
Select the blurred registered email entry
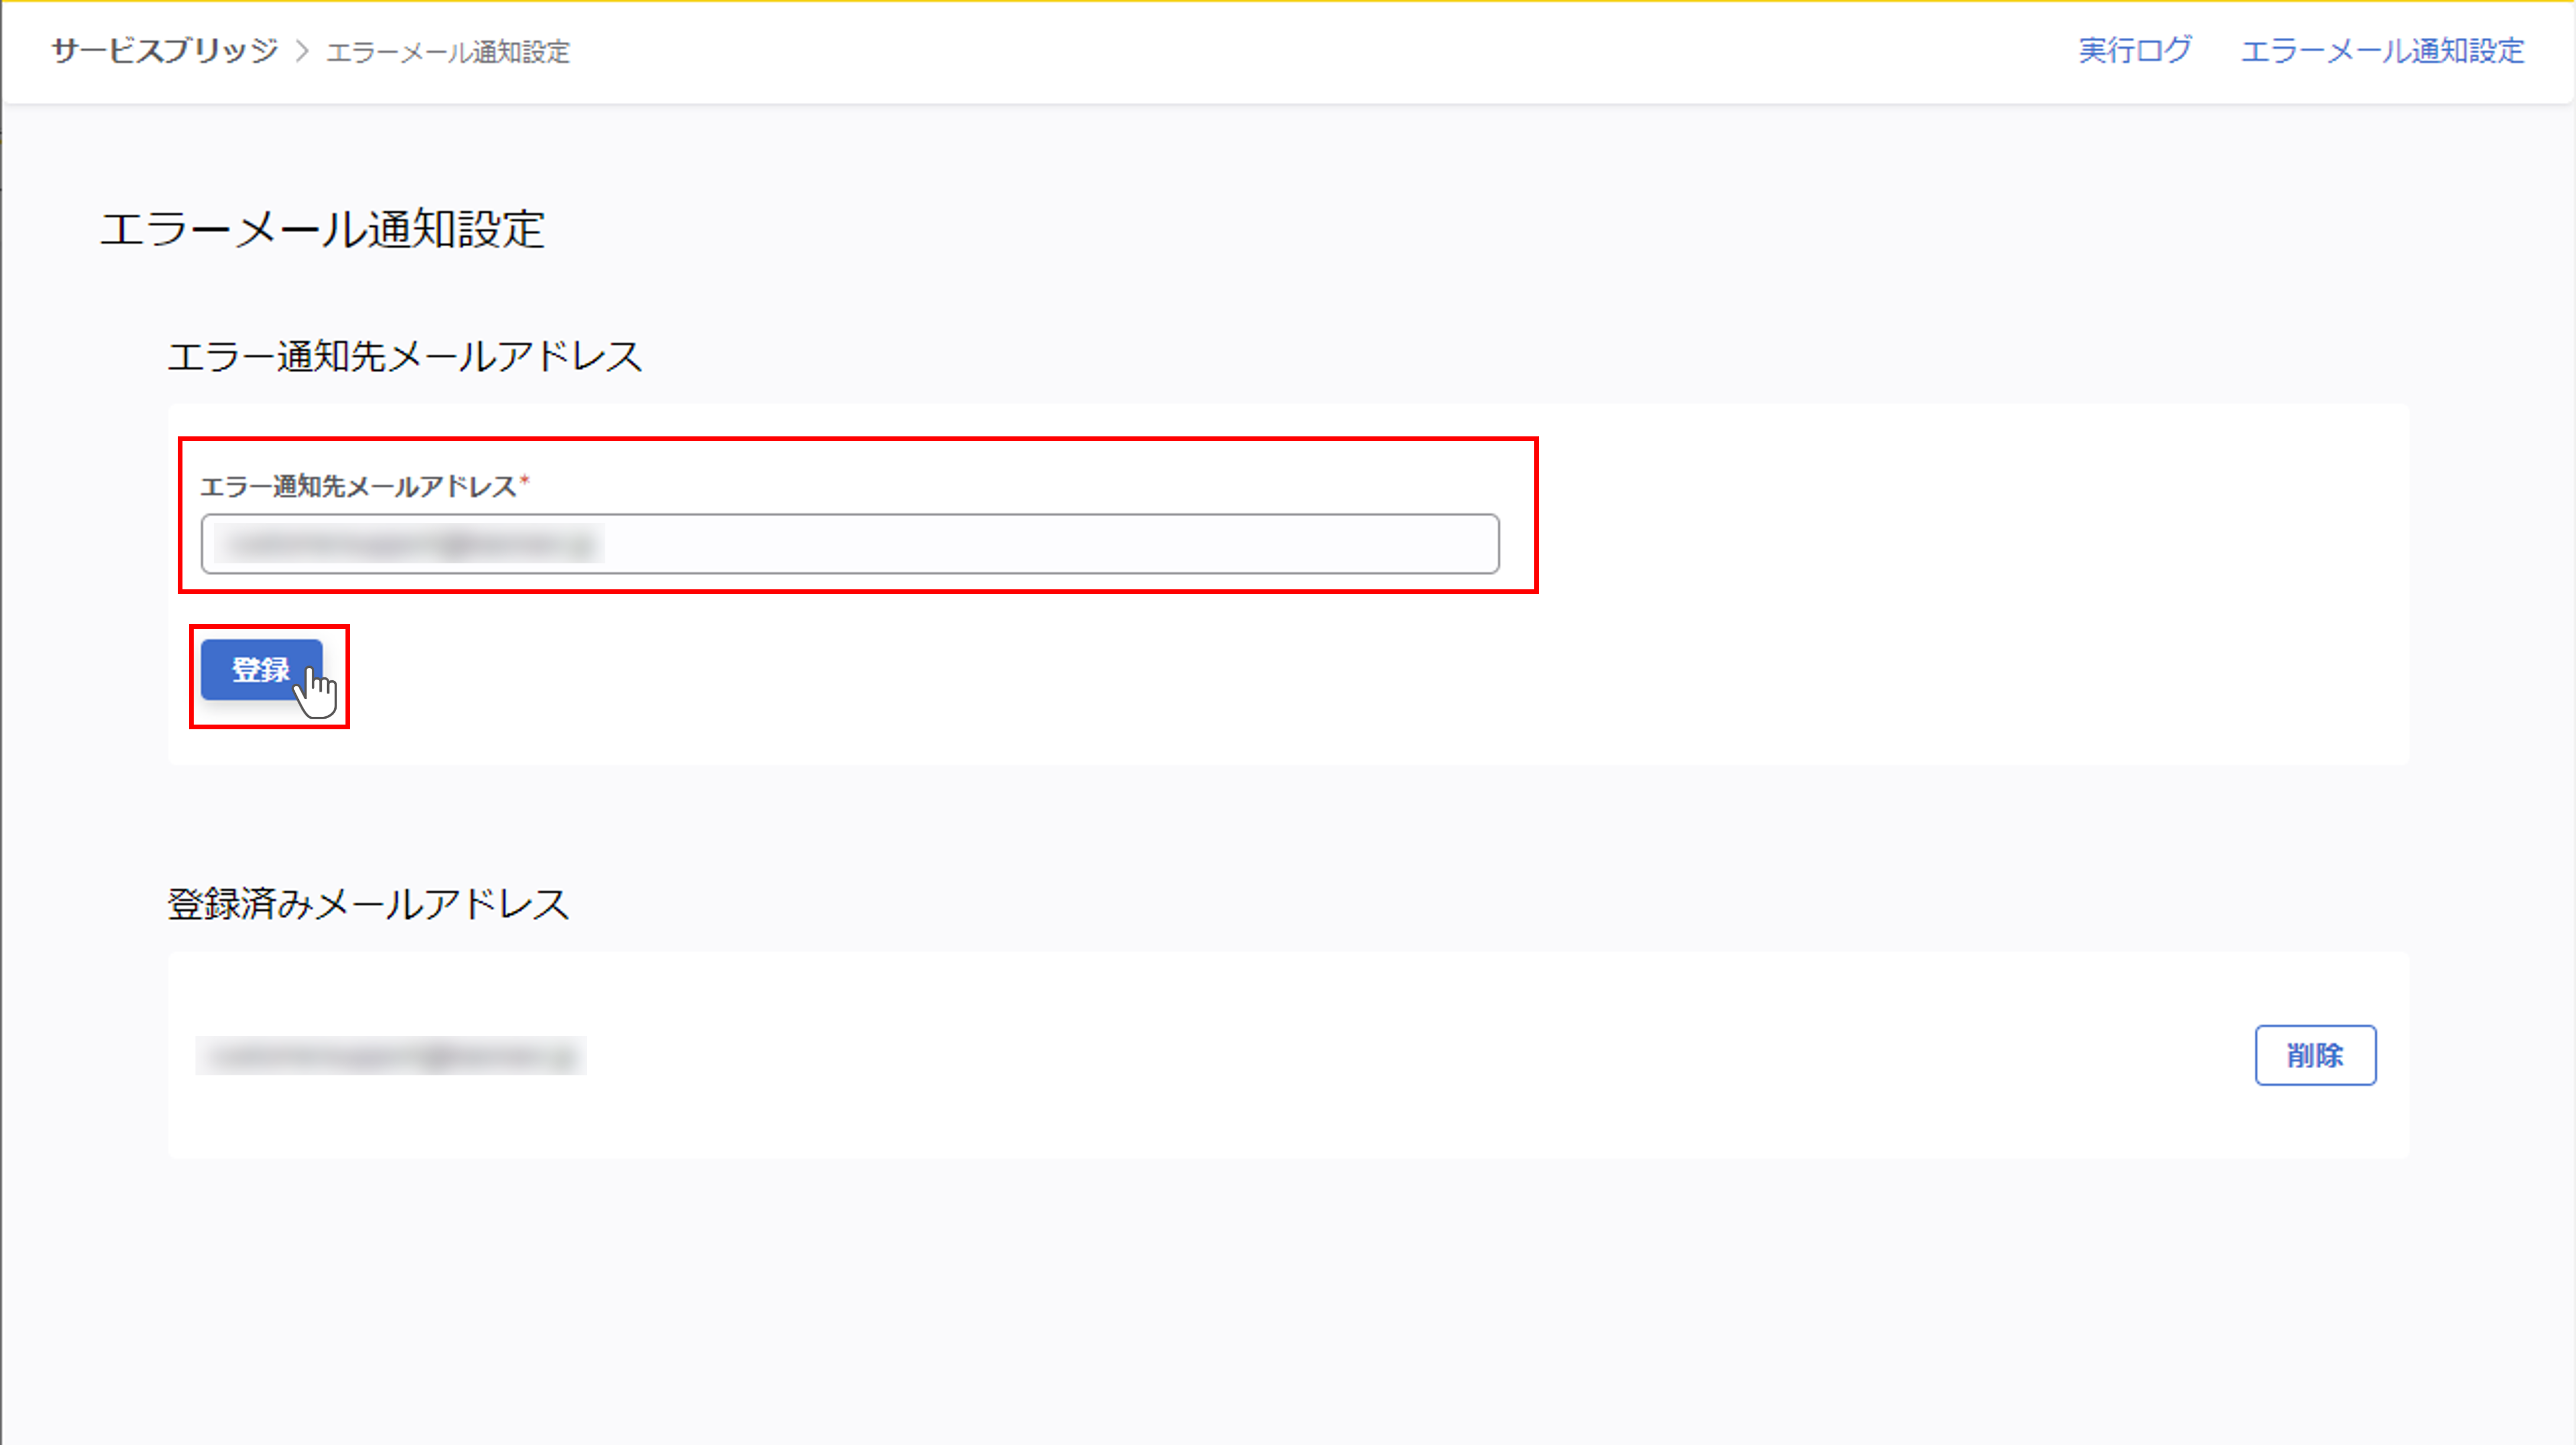click(x=390, y=1056)
